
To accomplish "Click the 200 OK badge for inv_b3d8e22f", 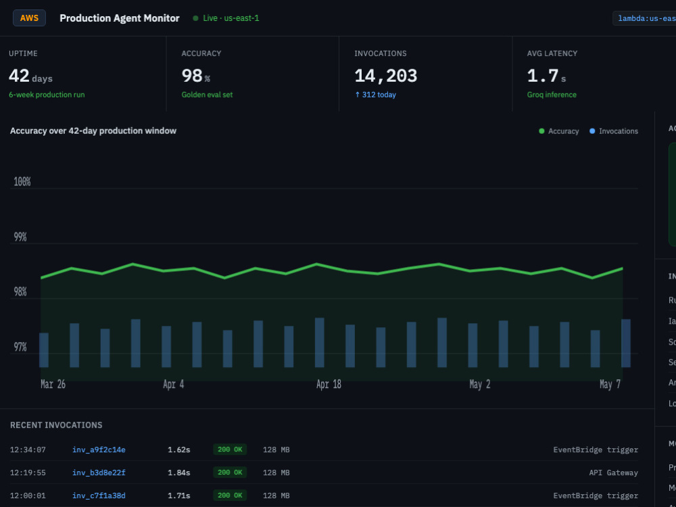I will point(230,472).
